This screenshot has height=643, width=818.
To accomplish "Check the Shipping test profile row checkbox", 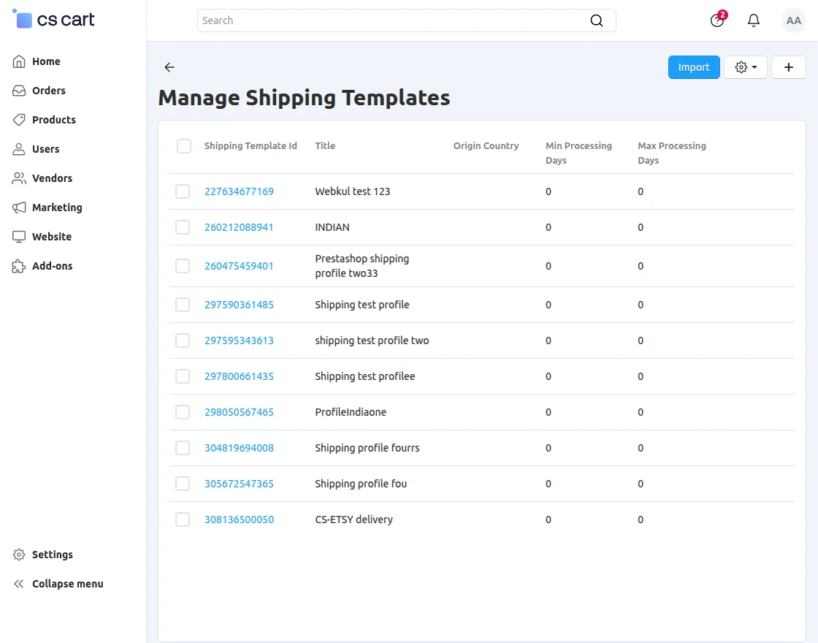I will click(183, 304).
